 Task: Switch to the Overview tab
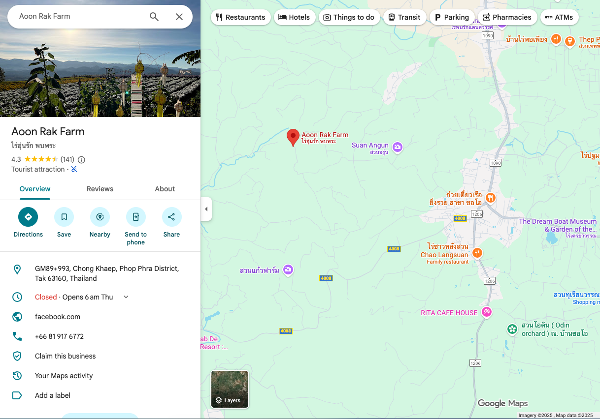click(x=35, y=189)
